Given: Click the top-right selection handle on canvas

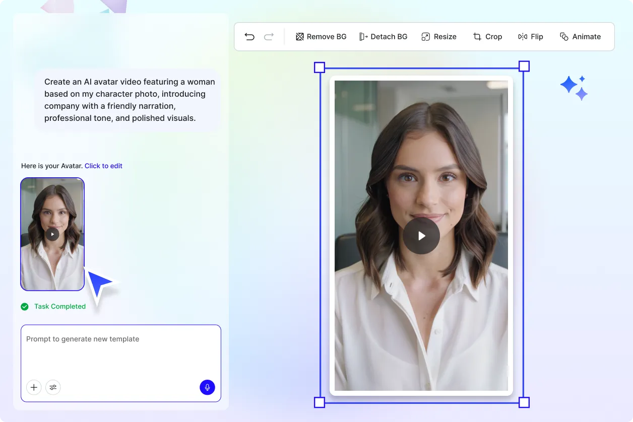Looking at the screenshot, I should click(524, 66).
